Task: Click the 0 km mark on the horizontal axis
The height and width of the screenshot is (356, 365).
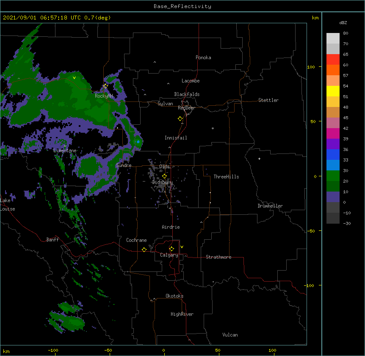Action: click(x=163, y=350)
